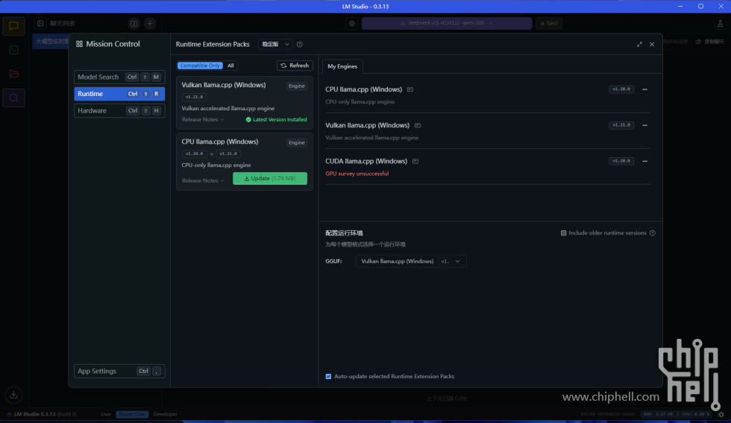Open the release channel dropdown
The height and width of the screenshot is (423, 731).
[x=275, y=44]
